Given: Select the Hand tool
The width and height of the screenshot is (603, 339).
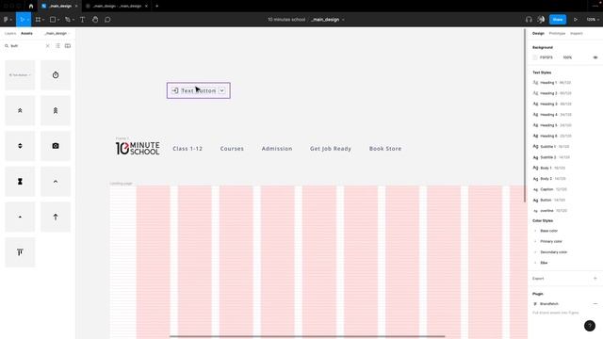Looking at the screenshot, I should [95, 19].
